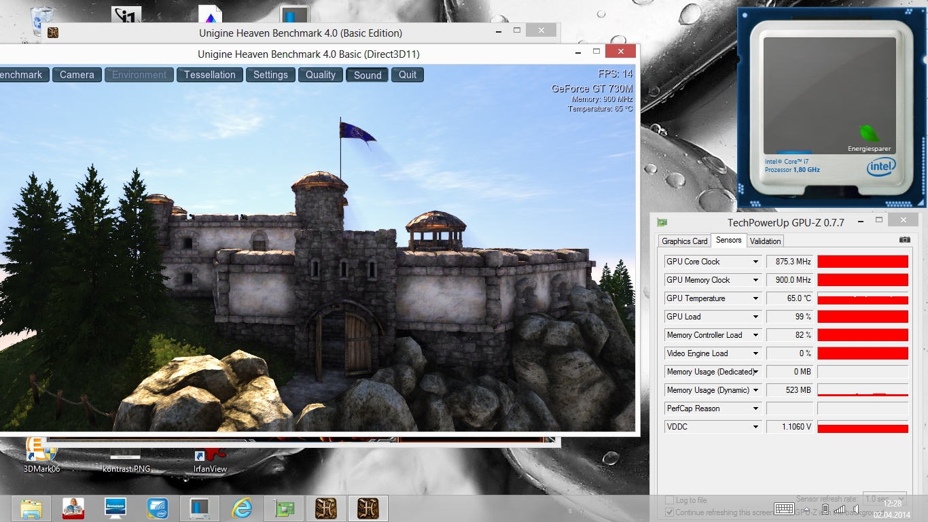This screenshot has width=928, height=522.
Task: Take a GPU-Z screenshot with camera icon
Action: point(904,240)
